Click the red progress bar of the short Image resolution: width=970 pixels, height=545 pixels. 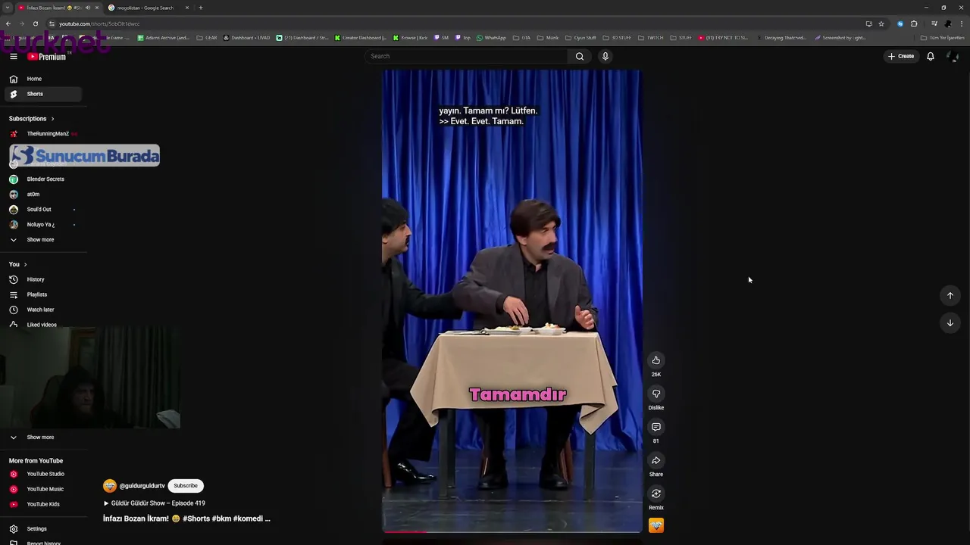pyautogui.click(x=405, y=531)
